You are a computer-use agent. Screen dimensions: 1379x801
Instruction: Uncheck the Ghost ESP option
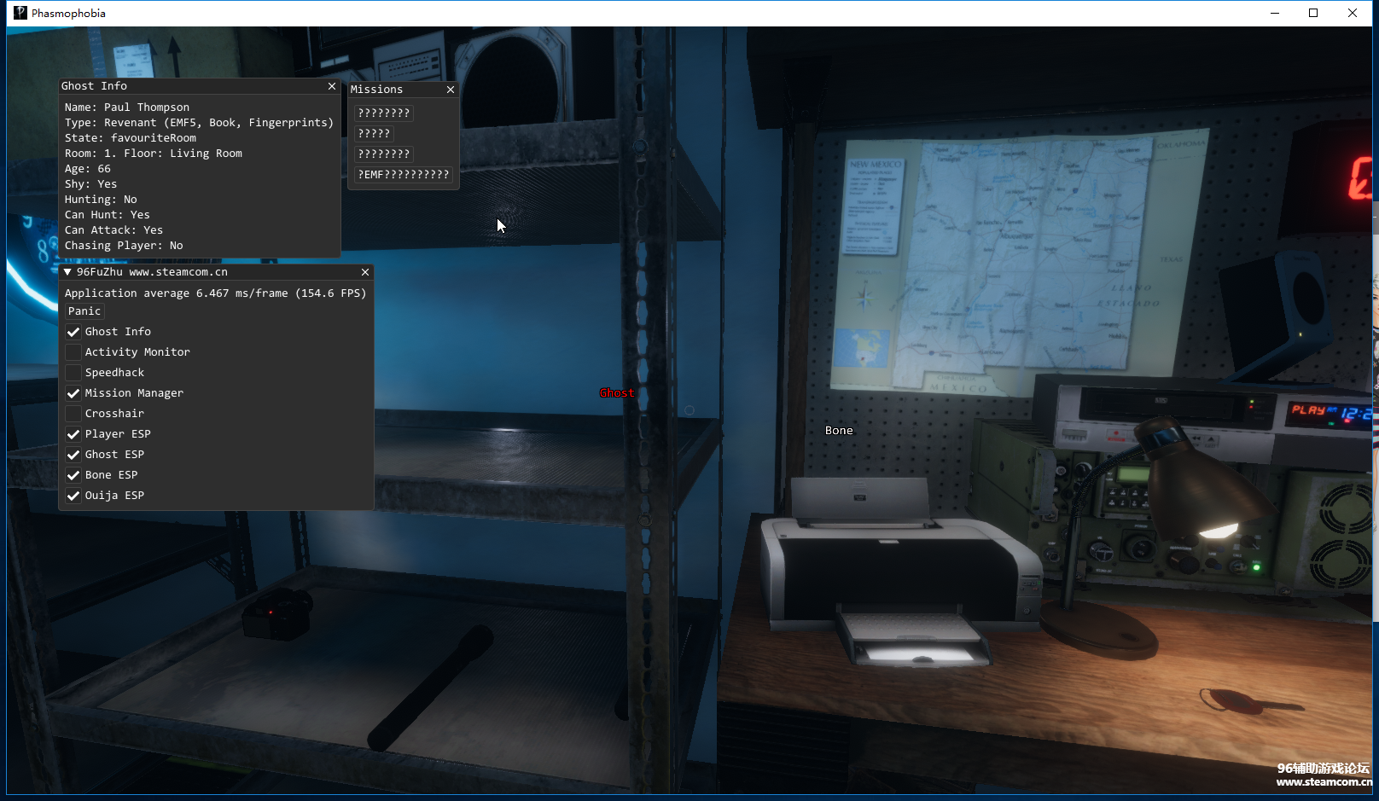[x=73, y=455]
